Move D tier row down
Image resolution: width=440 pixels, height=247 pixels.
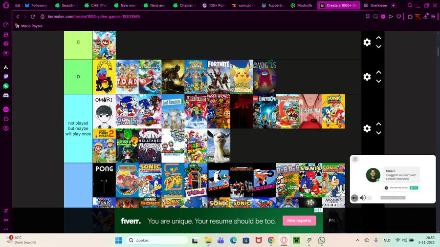[x=378, y=81]
